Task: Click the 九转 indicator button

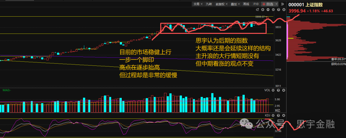Action: [209, 4]
